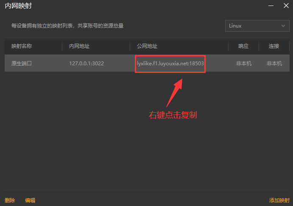Open the Linux device dropdown

pyautogui.click(x=257, y=26)
